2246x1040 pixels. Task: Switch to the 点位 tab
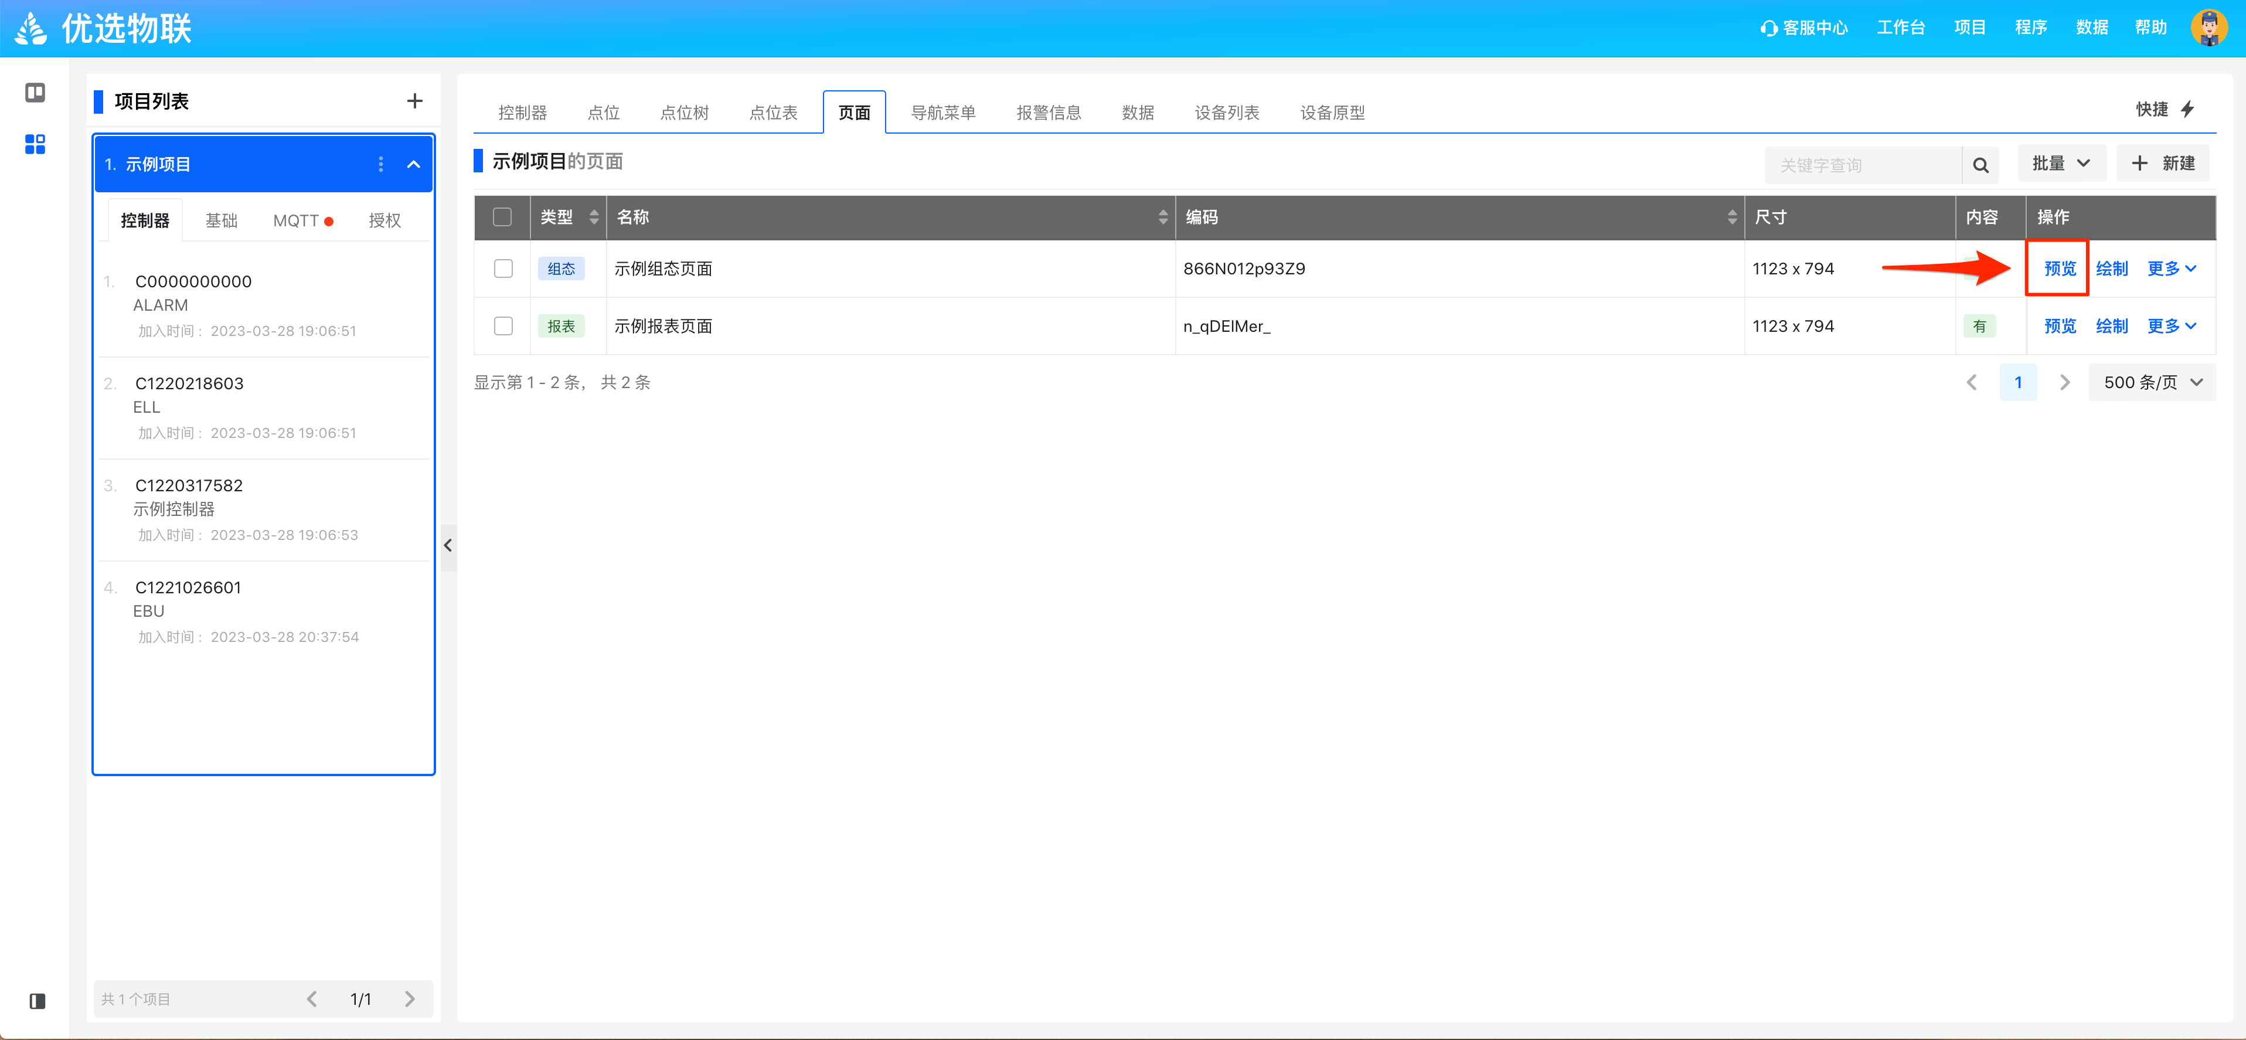(603, 113)
